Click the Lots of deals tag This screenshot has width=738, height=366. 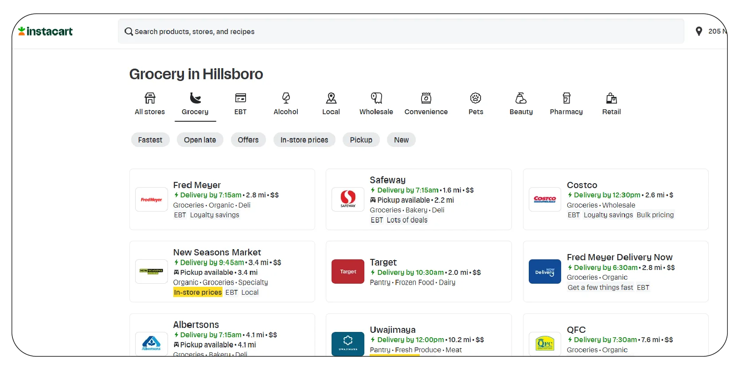click(407, 220)
